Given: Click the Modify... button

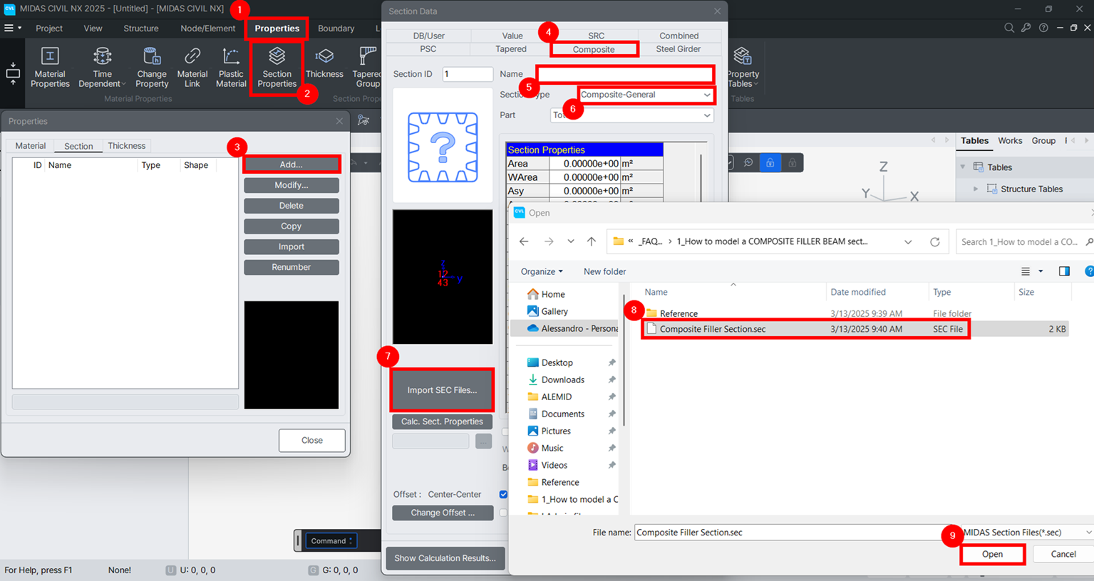Looking at the screenshot, I should click(x=291, y=185).
